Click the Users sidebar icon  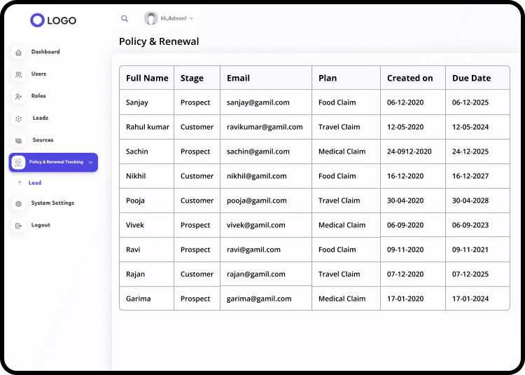(18, 74)
